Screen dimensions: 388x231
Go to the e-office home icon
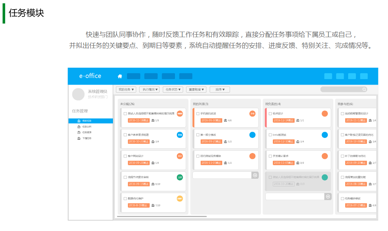point(120,76)
